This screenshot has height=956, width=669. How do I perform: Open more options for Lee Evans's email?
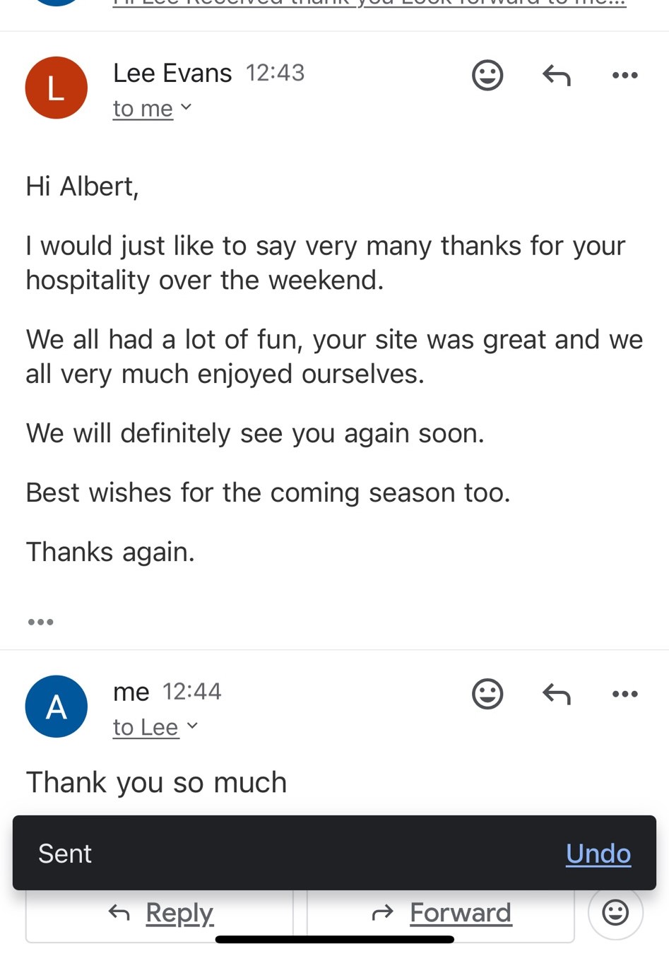[624, 75]
